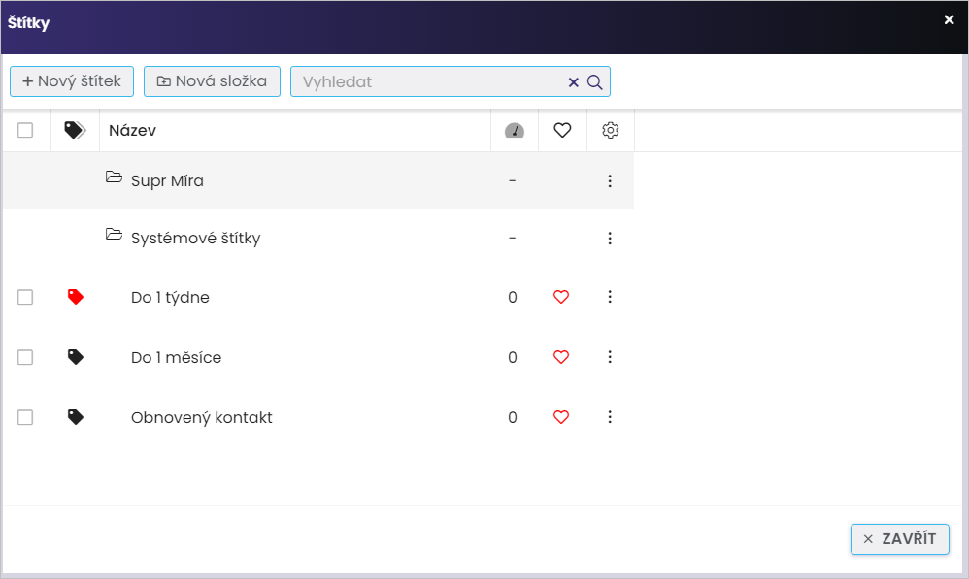Open three-dot menu for Supr Míra
Screen dimensions: 969x579
(610, 180)
